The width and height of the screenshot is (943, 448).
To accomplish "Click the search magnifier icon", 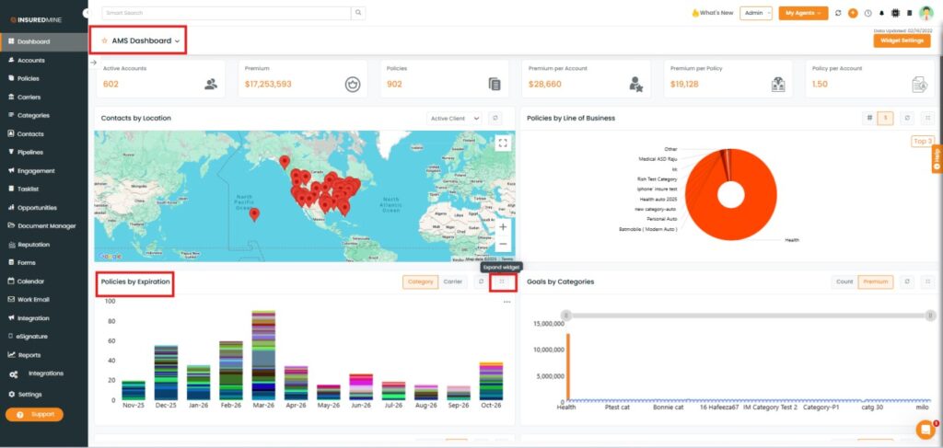I will (358, 13).
